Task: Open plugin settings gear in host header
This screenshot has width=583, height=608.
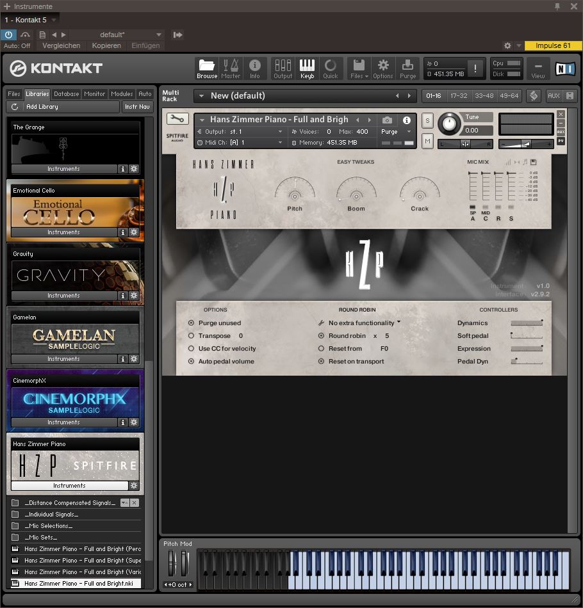Action: (507, 45)
